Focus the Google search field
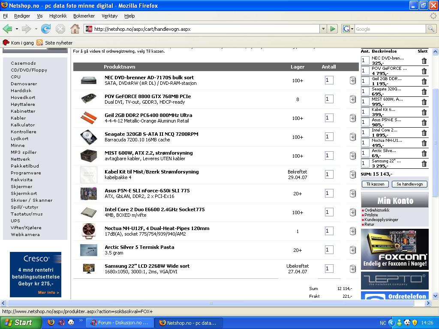Screen dimensions: 439x329 pyautogui.click(x=390, y=29)
